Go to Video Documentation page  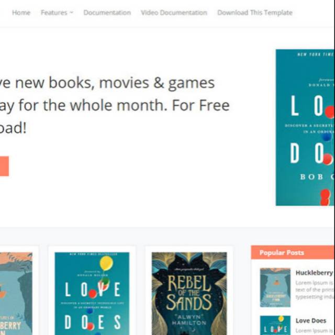coord(174,13)
